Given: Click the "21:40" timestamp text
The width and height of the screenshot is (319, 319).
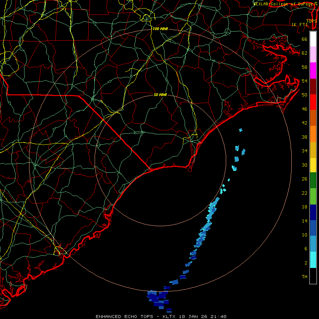Looking at the screenshot, I should (x=218, y=317).
